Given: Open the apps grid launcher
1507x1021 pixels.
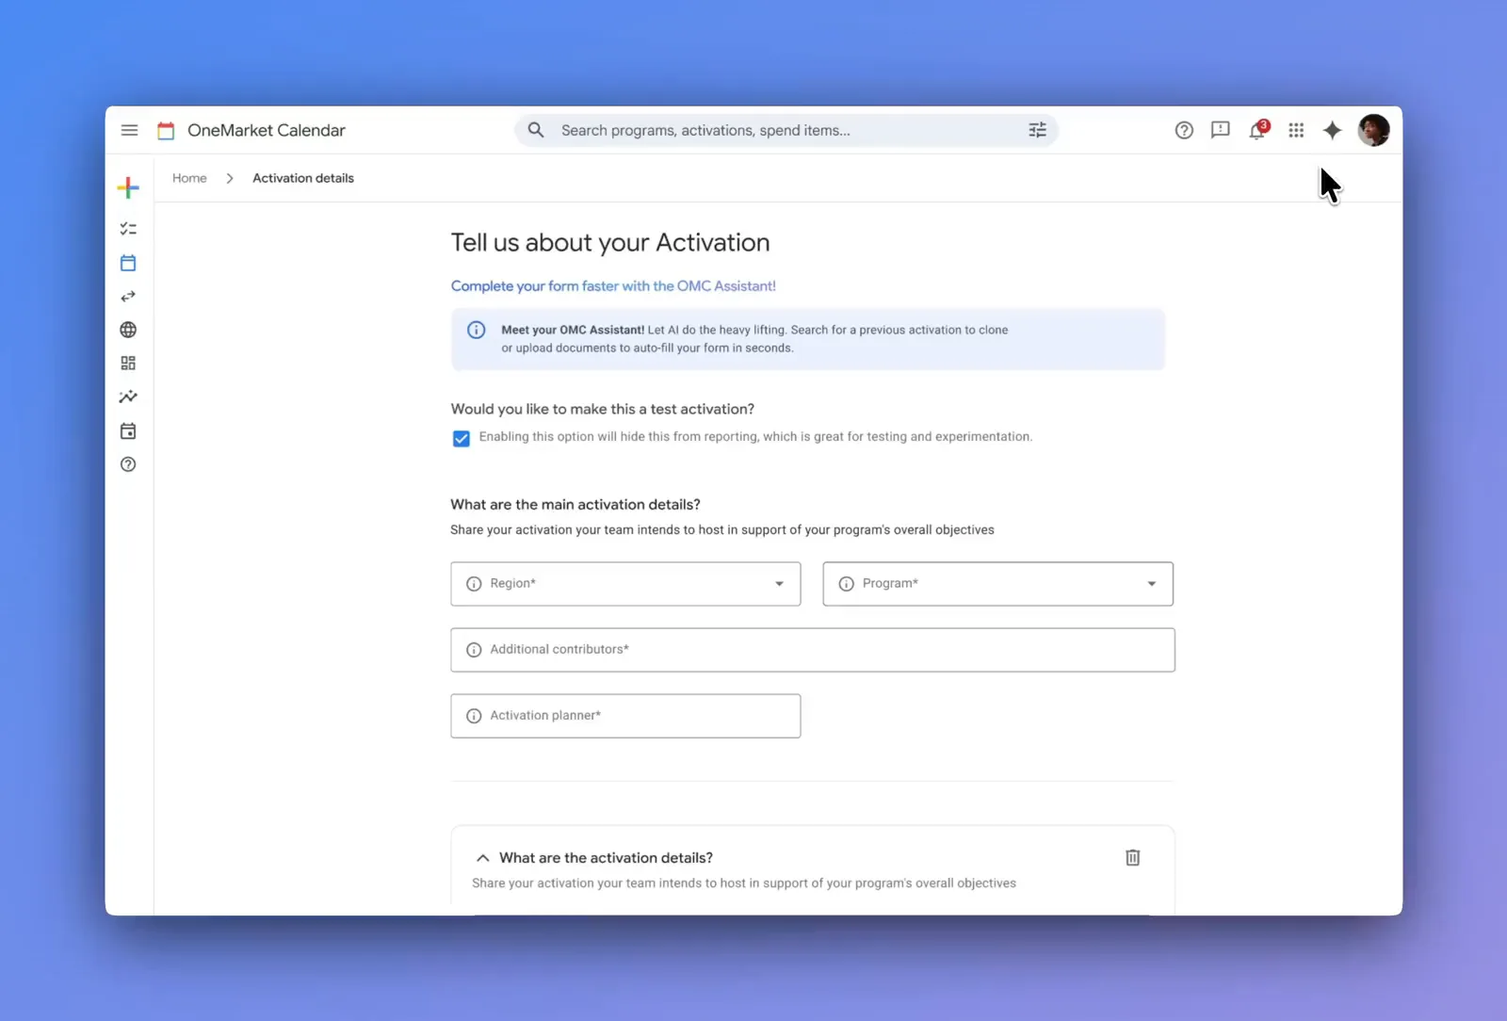Looking at the screenshot, I should tap(1296, 130).
